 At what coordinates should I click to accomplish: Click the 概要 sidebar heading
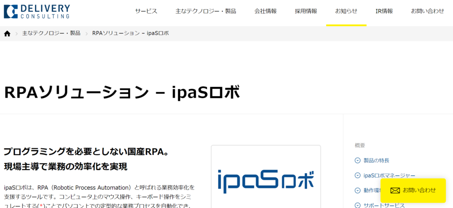[360, 145]
